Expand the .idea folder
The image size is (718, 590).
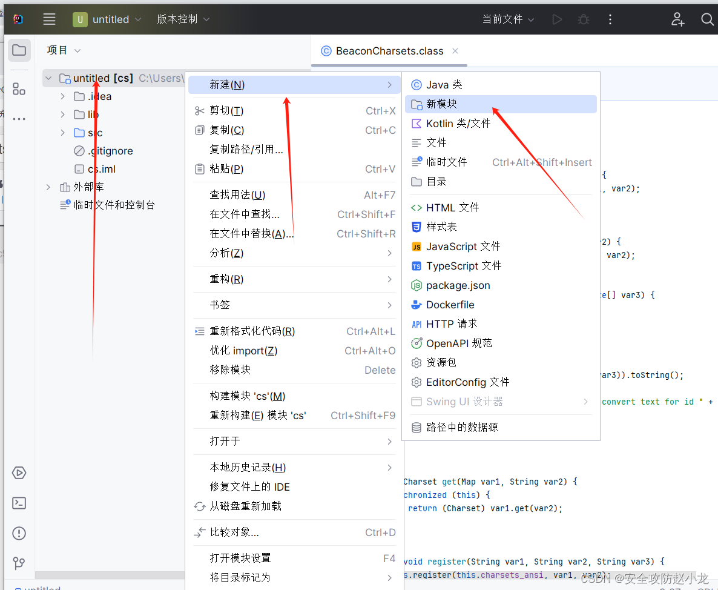[x=63, y=96]
